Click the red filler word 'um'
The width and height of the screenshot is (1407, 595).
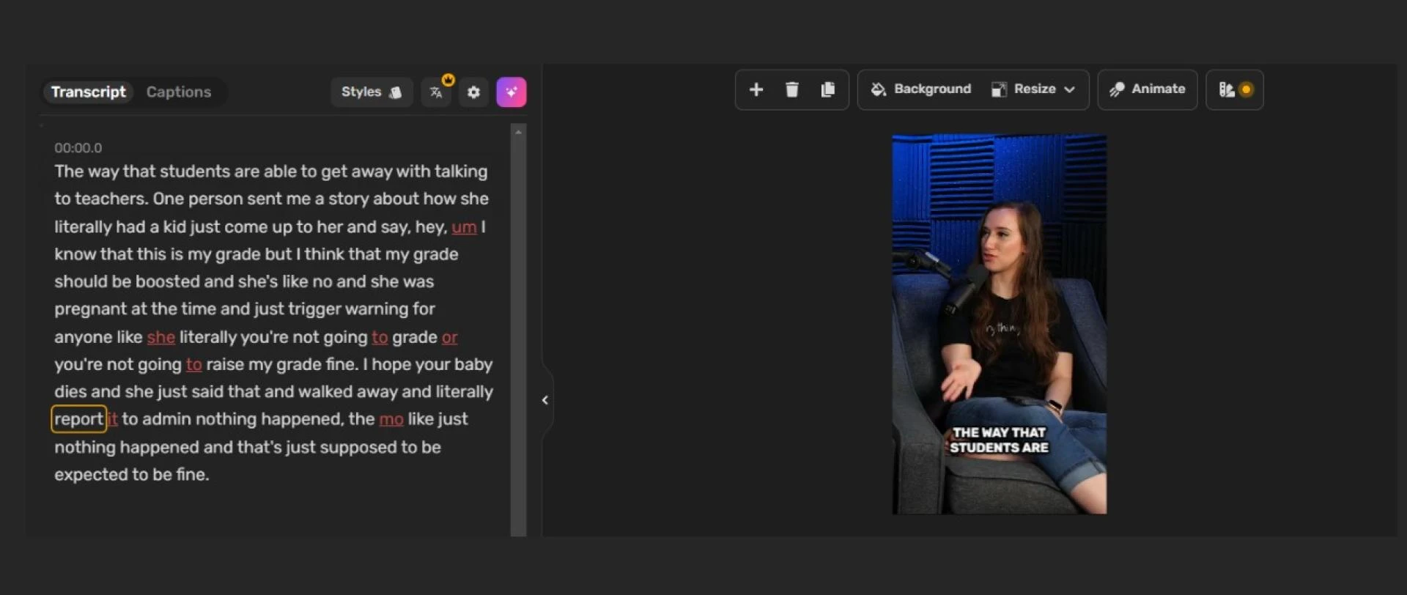[464, 227]
